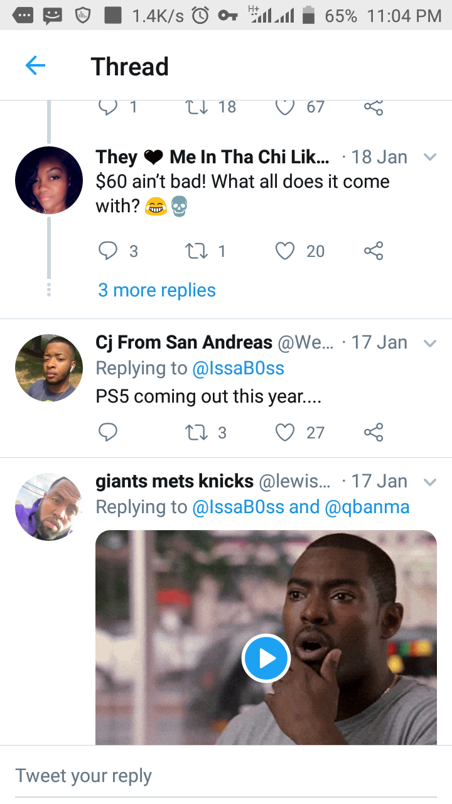Expand menu arrow on giants mets knicks tweet
Viewport: 452px width, 804px height.
coord(430,482)
